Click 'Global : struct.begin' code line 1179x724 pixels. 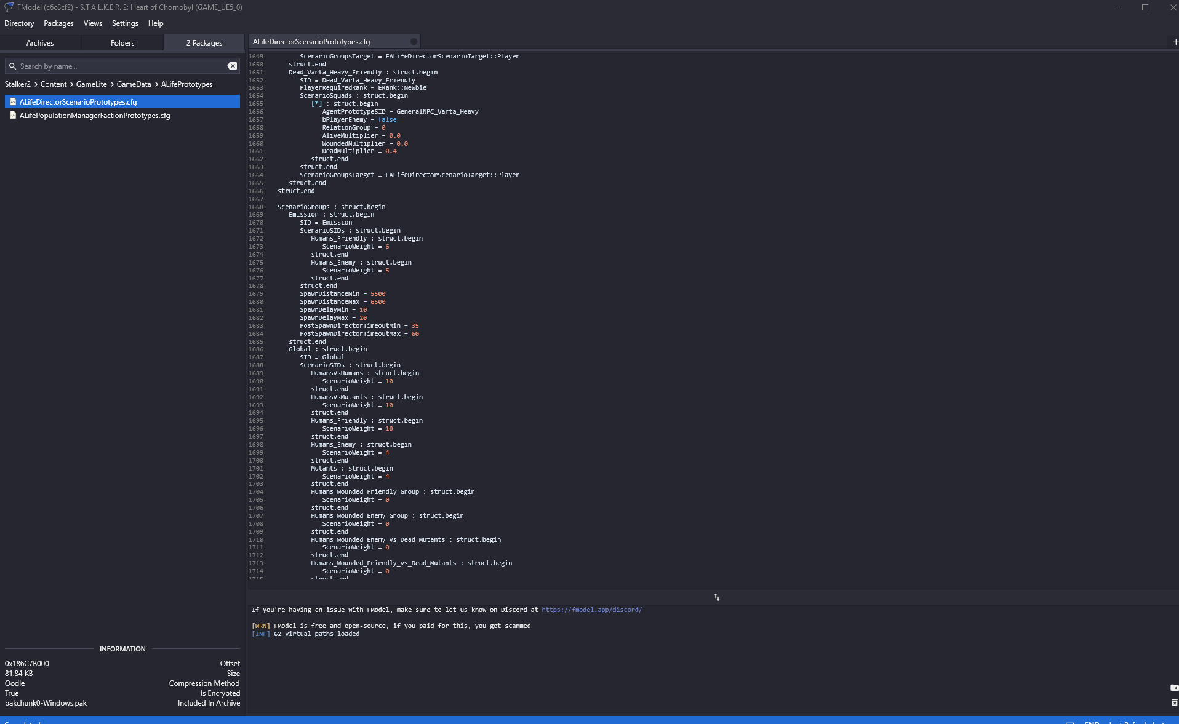327,349
